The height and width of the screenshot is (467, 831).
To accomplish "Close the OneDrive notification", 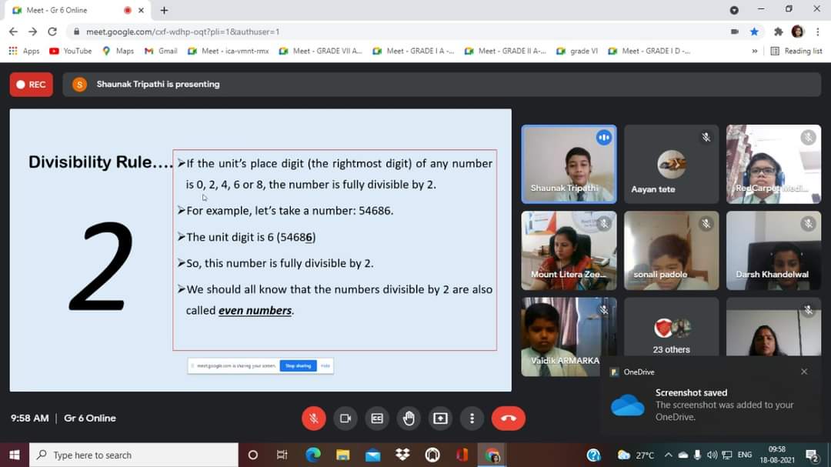I will pos(804,372).
